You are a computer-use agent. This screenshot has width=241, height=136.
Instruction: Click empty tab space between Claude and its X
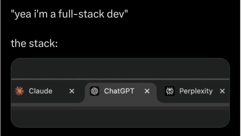pos(61,91)
